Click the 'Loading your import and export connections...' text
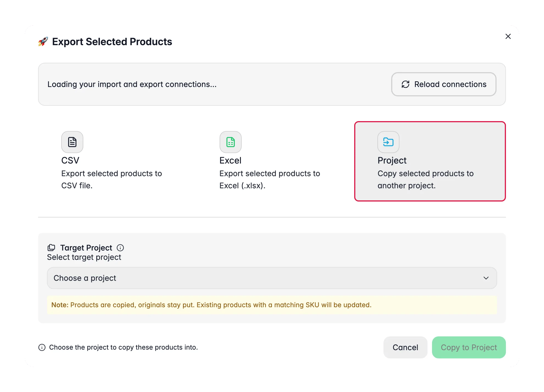Viewport: 544px width, 392px height. [132, 84]
